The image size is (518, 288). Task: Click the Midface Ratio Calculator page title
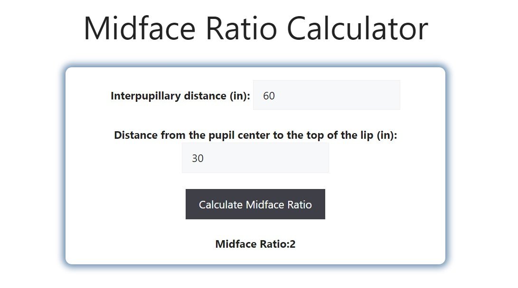coord(256,28)
